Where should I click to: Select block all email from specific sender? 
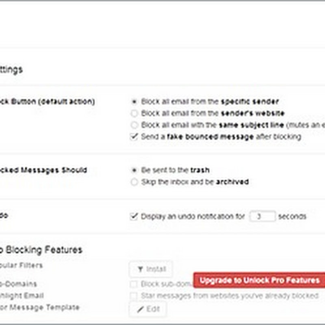(134, 102)
